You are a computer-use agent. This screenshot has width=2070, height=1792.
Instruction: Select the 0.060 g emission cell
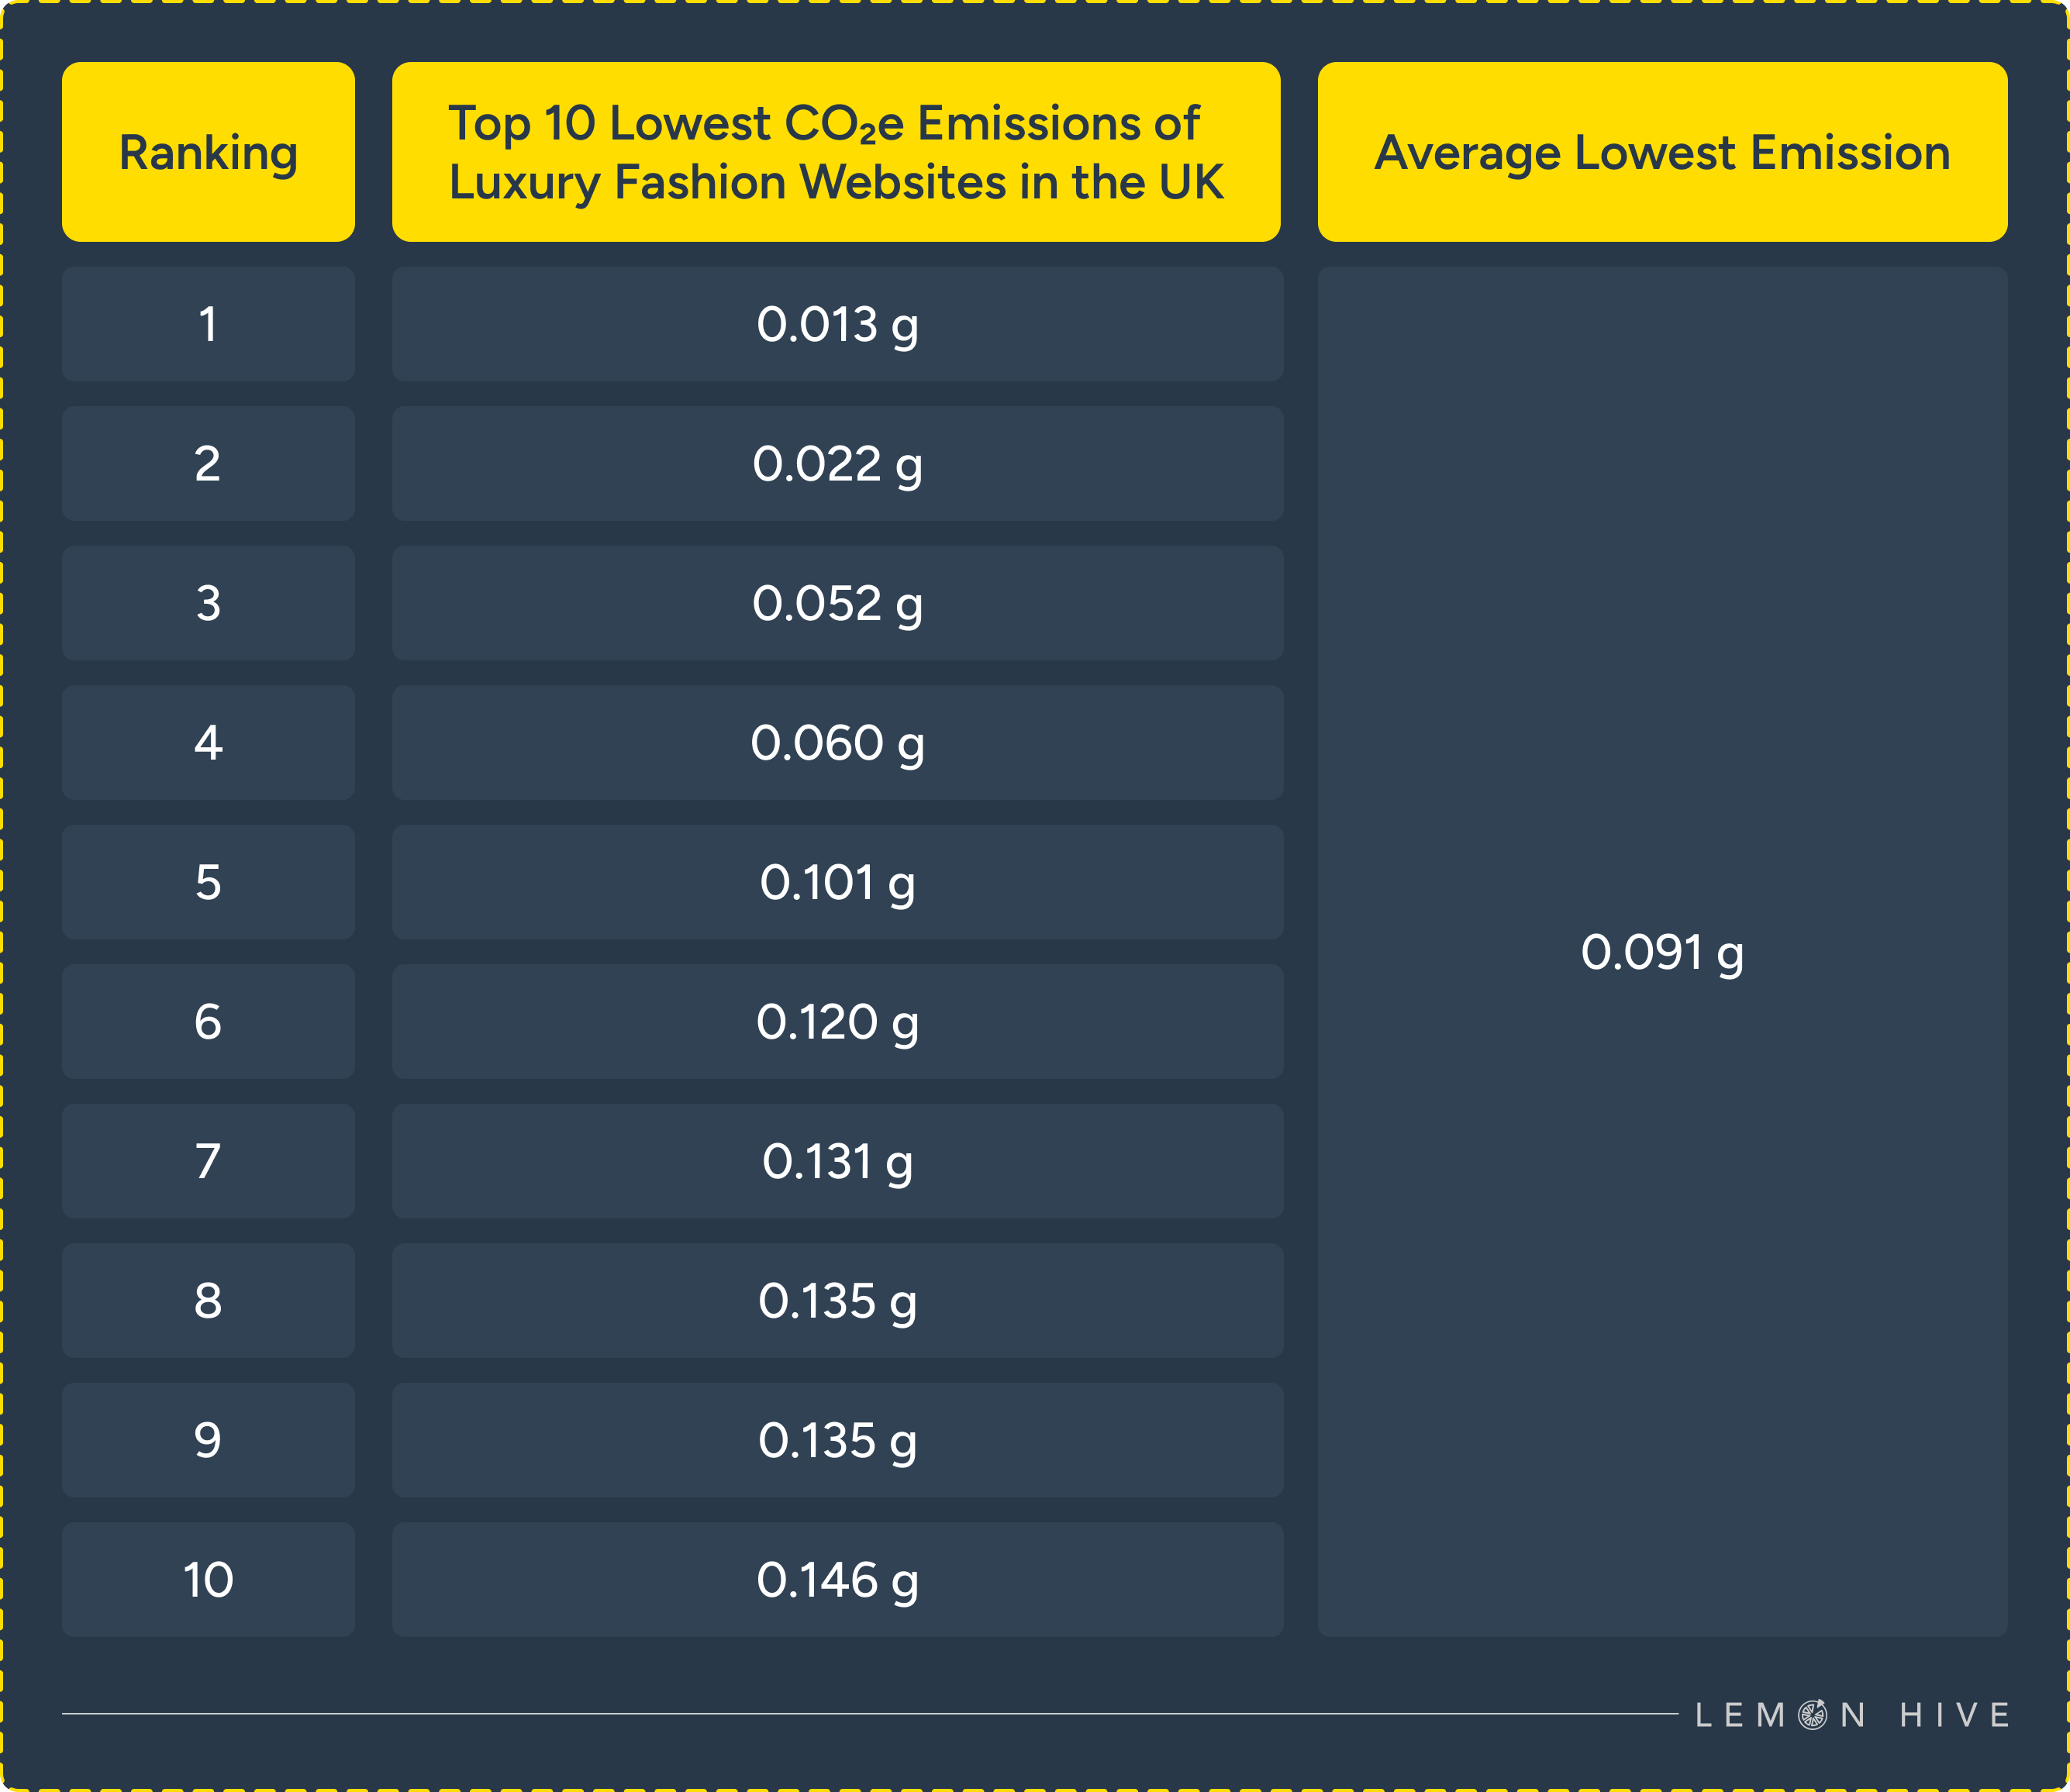(x=837, y=742)
